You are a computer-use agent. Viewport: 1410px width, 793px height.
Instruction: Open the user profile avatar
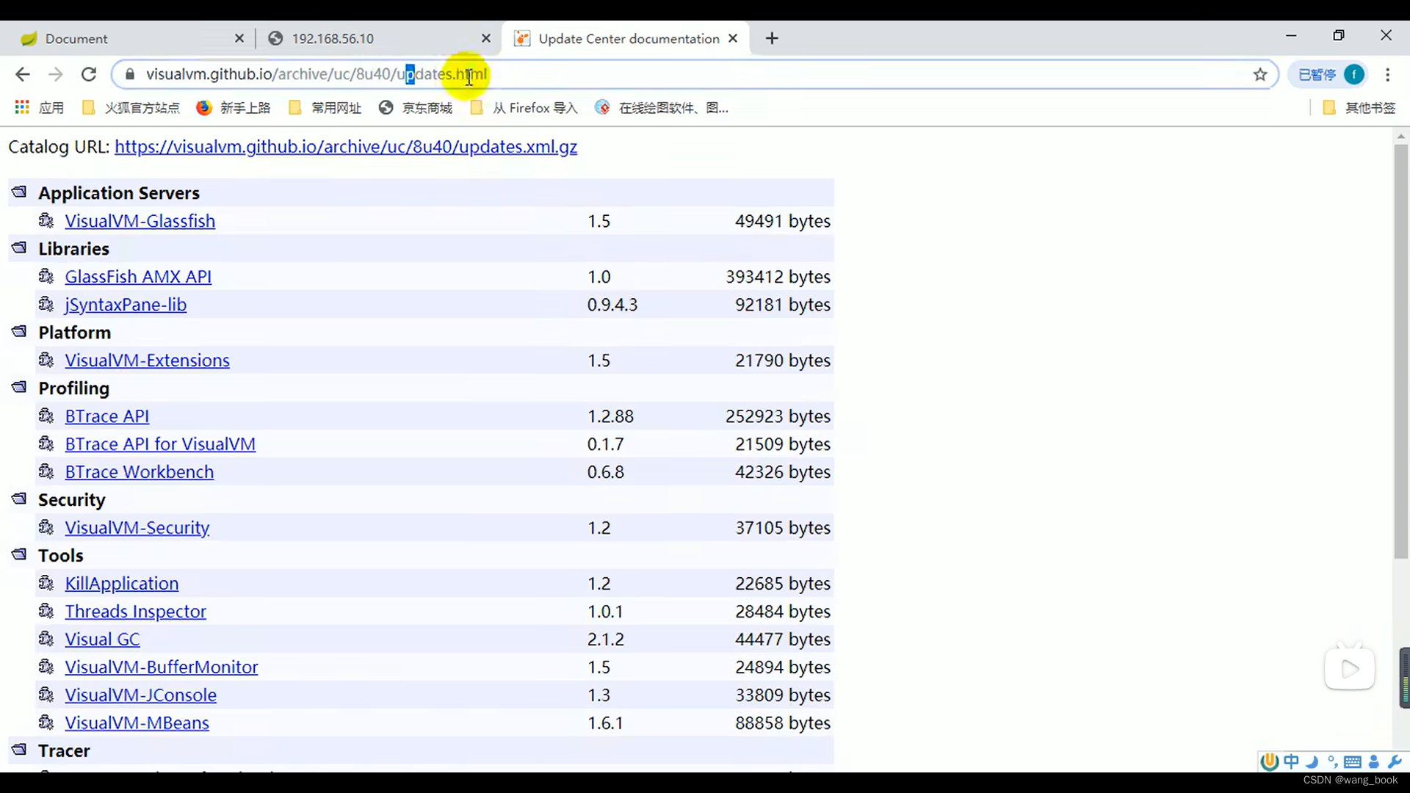click(x=1354, y=74)
